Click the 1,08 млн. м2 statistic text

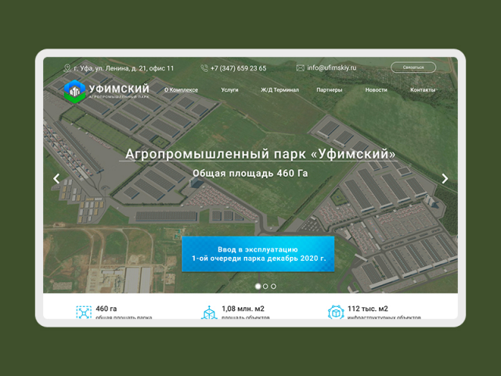click(243, 309)
